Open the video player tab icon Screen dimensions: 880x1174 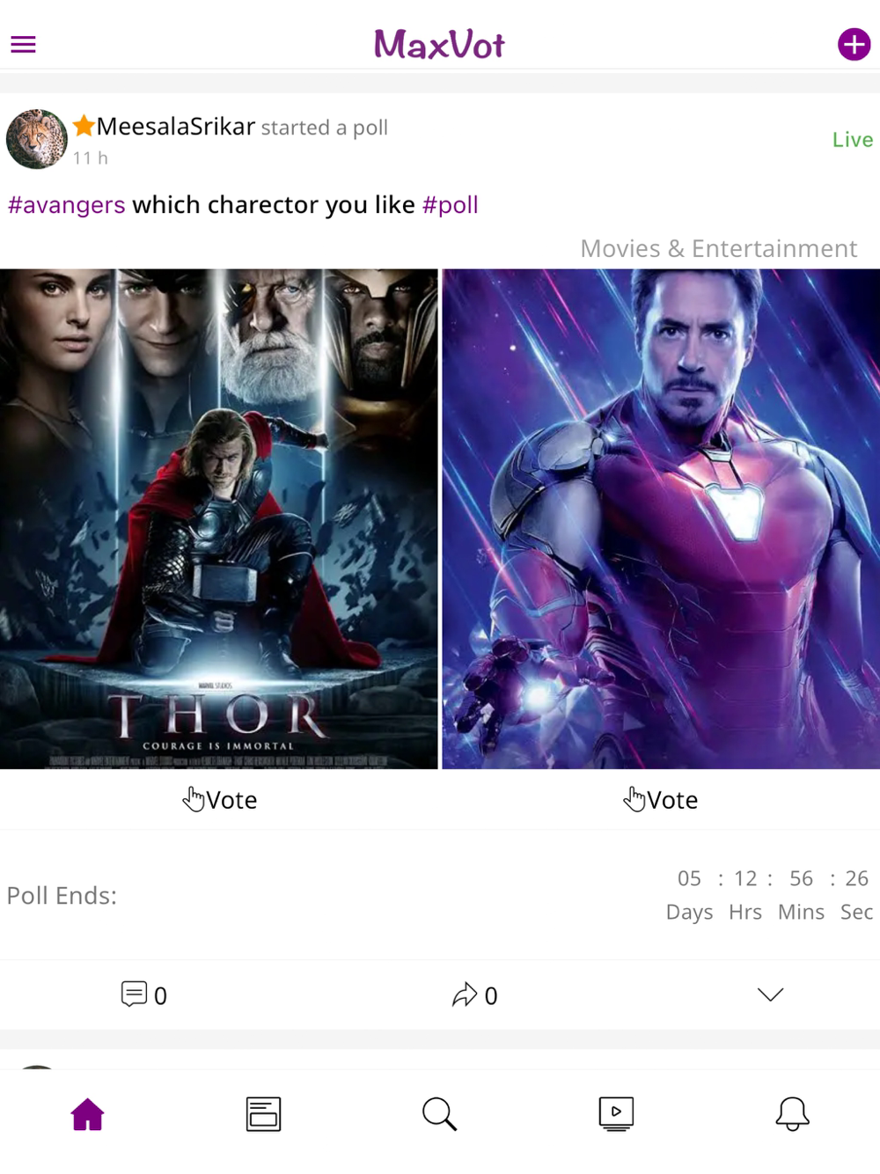pyautogui.click(x=616, y=1114)
